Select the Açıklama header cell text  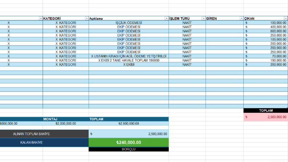[x=96, y=19]
